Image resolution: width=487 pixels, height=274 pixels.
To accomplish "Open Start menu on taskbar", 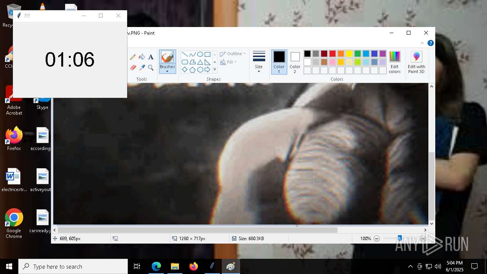I will click(9, 266).
